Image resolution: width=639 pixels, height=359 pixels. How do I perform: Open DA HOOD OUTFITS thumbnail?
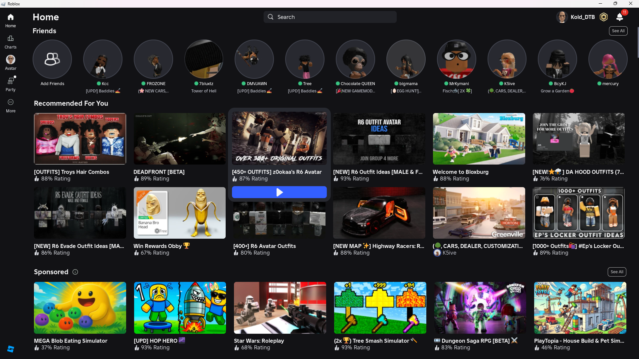point(579,139)
